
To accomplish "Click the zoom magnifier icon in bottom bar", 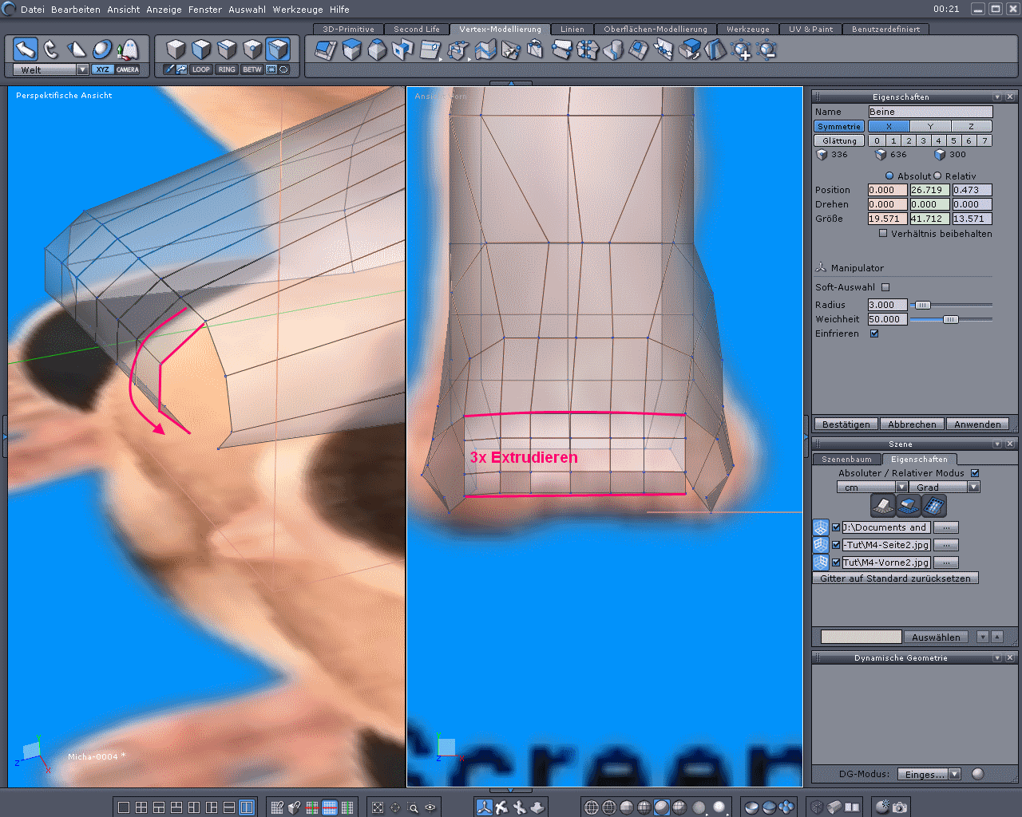I will [413, 807].
